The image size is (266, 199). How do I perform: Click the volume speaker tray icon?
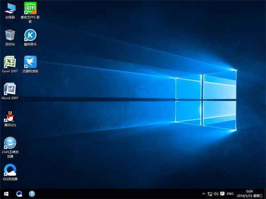216,194
